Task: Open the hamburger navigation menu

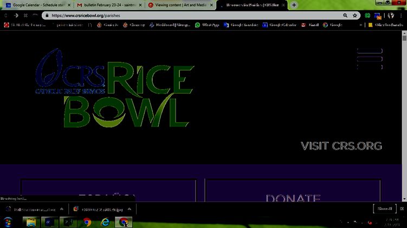Action: tap(370, 59)
